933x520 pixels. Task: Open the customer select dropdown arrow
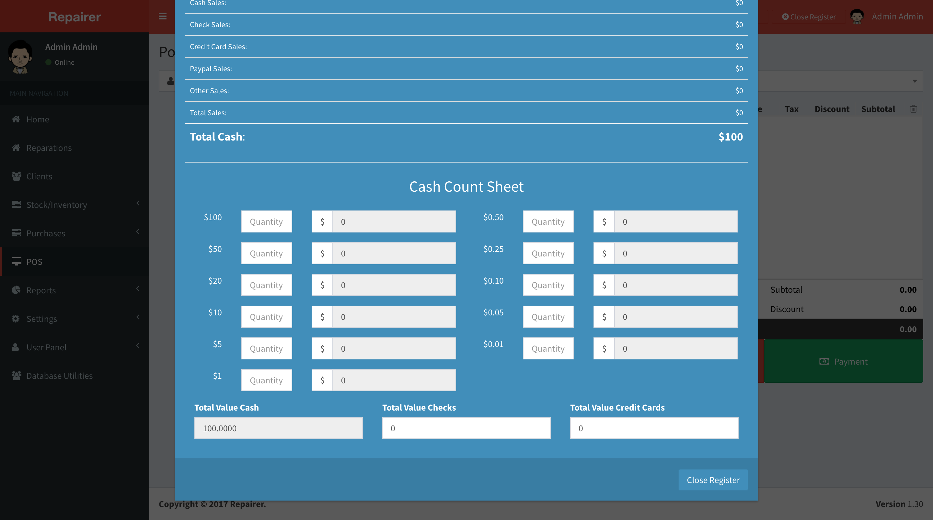[915, 81]
